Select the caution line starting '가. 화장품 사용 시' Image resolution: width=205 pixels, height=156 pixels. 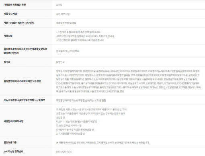tap(91, 110)
